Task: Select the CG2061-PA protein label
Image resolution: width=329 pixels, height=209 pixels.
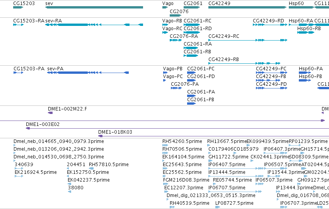Action: point(201,92)
